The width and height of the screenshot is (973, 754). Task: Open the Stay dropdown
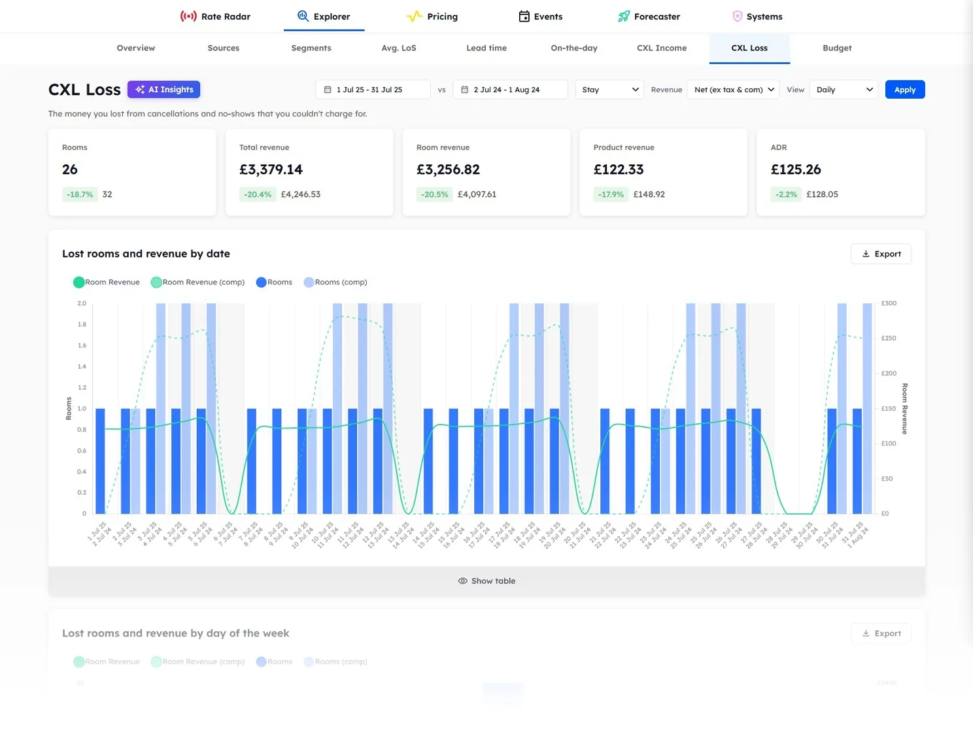click(609, 90)
